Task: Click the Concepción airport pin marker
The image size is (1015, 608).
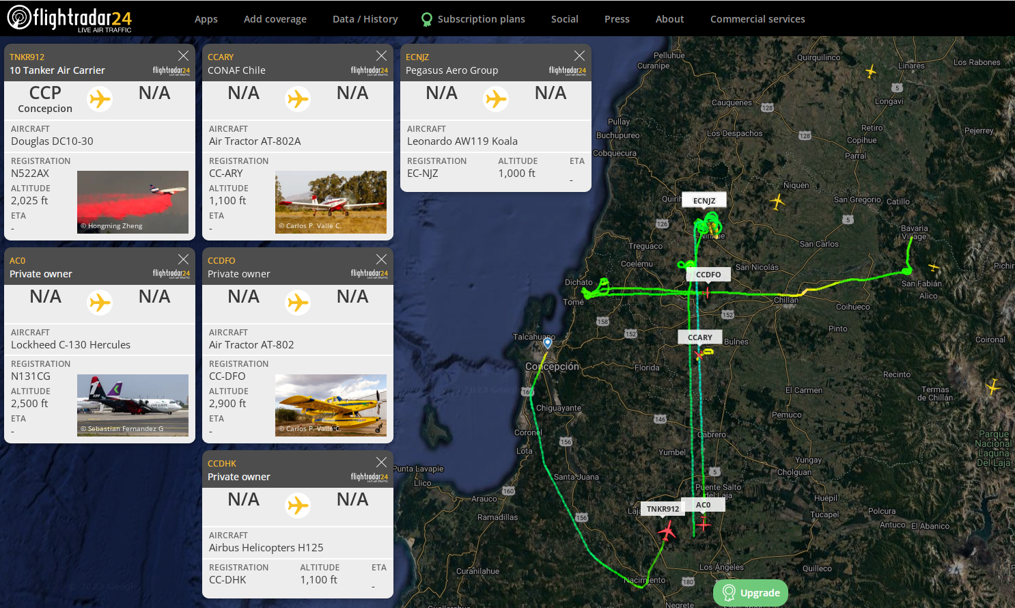Action: pyautogui.click(x=548, y=343)
